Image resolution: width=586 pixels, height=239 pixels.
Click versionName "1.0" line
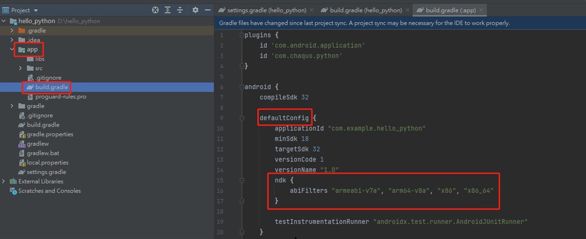tap(307, 170)
